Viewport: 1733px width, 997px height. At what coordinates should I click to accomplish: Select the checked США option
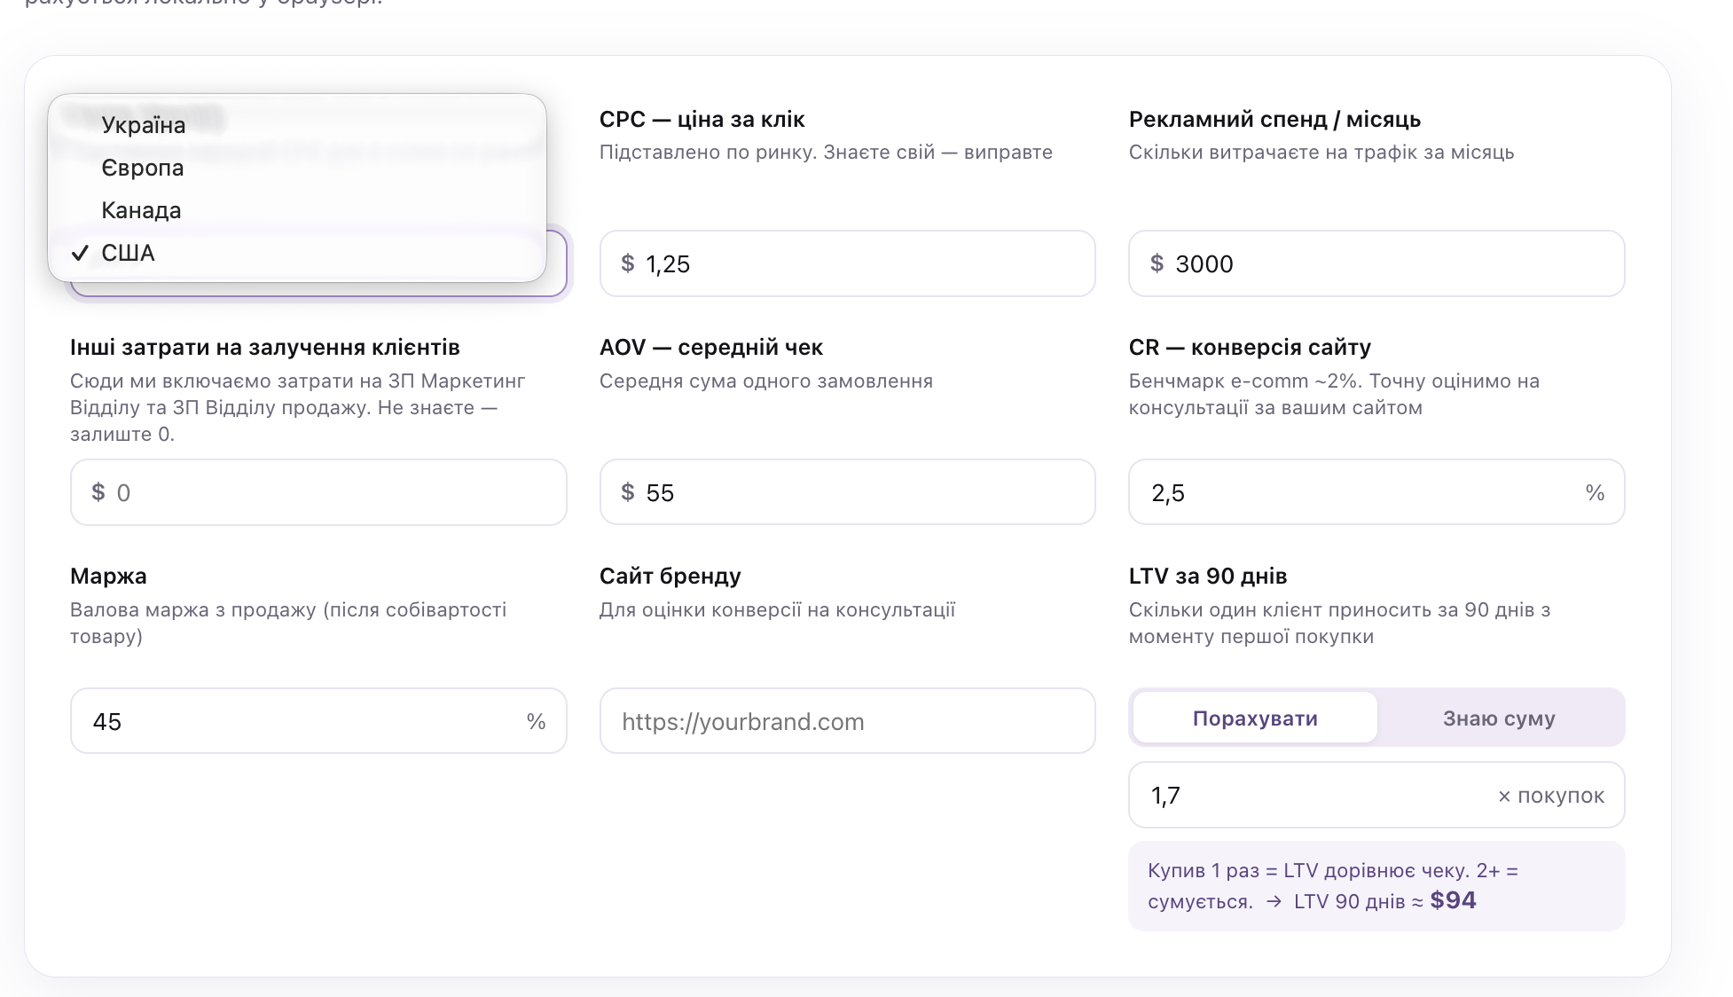tap(297, 253)
